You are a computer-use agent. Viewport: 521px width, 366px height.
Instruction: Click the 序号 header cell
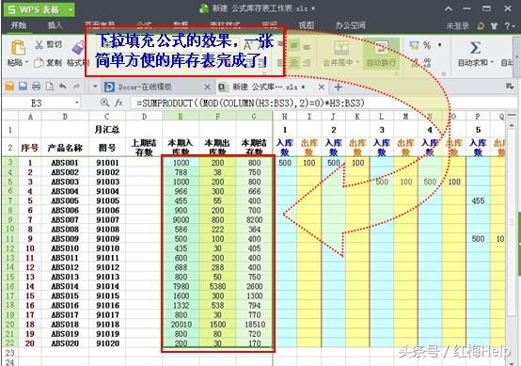click(x=30, y=148)
